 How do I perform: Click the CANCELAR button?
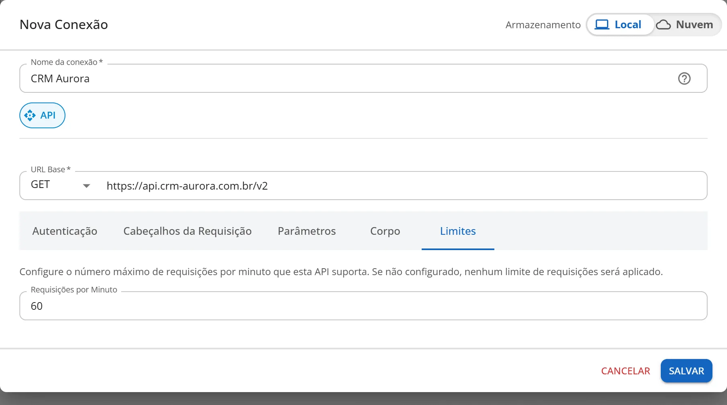[626, 371]
